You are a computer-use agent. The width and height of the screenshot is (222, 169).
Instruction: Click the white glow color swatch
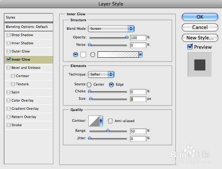point(83,54)
